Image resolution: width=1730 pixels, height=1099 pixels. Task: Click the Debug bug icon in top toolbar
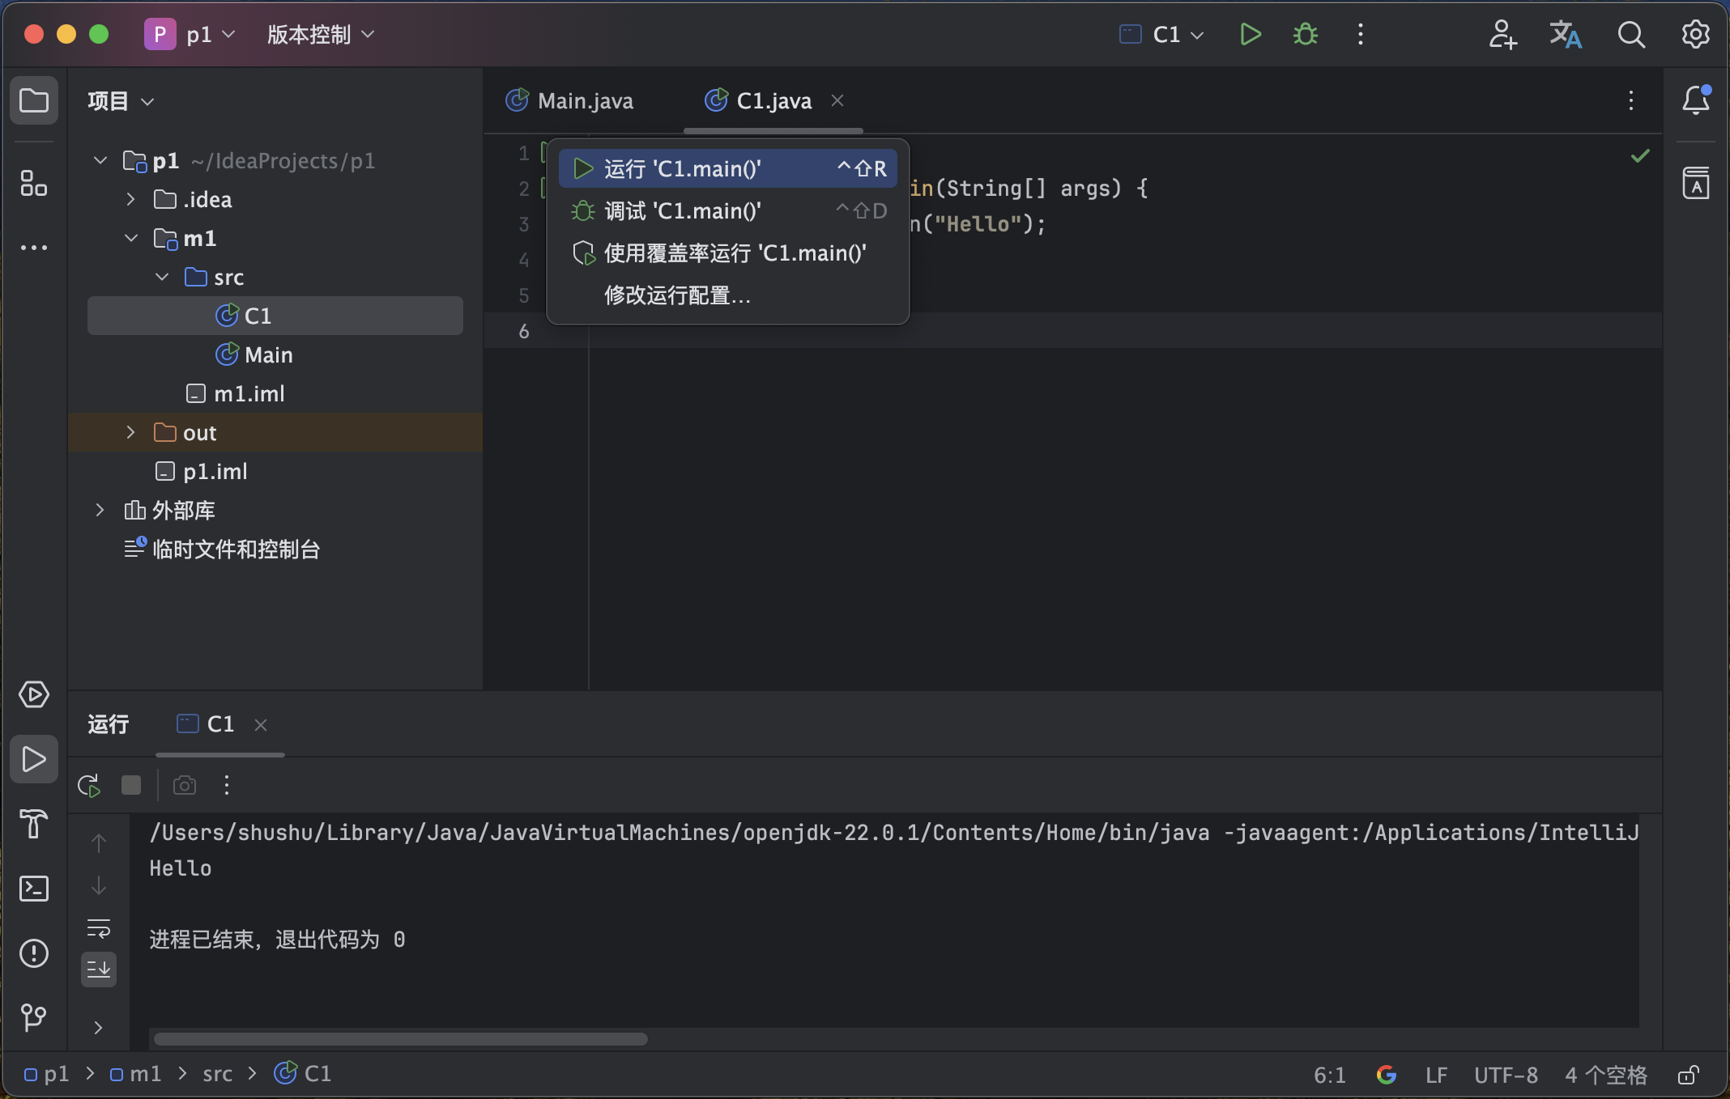(x=1305, y=34)
